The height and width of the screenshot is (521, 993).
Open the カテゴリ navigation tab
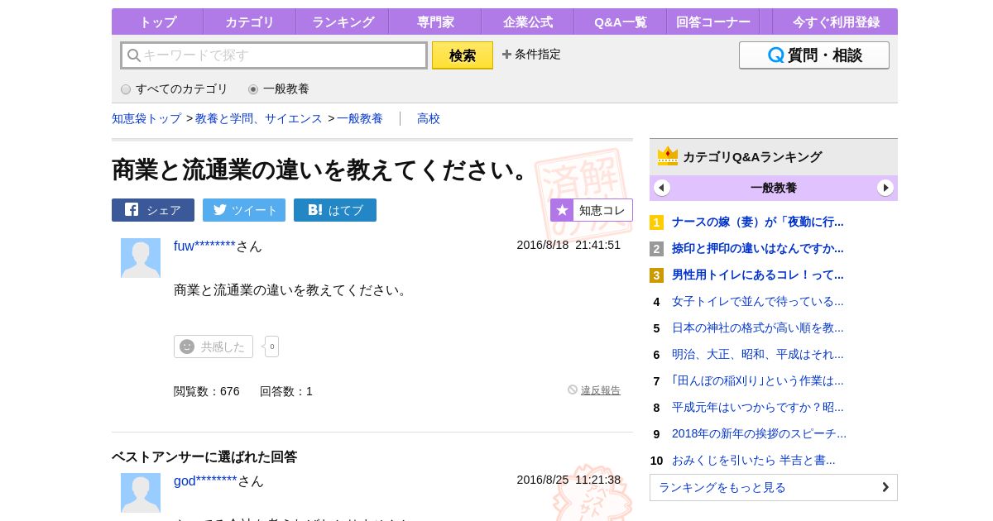click(x=249, y=22)
